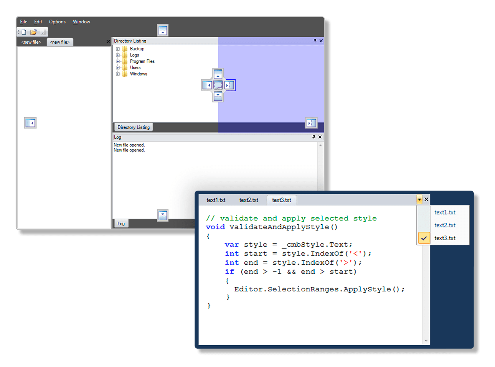Pin the Directory Listing panel

click(315, 41)
